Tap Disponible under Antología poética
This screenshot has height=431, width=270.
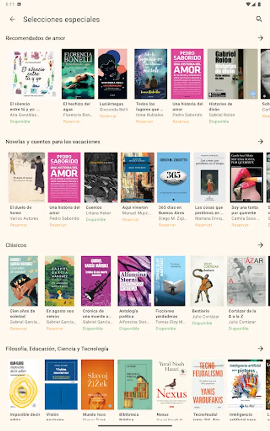pyautogui.click(x=129, y=329)
